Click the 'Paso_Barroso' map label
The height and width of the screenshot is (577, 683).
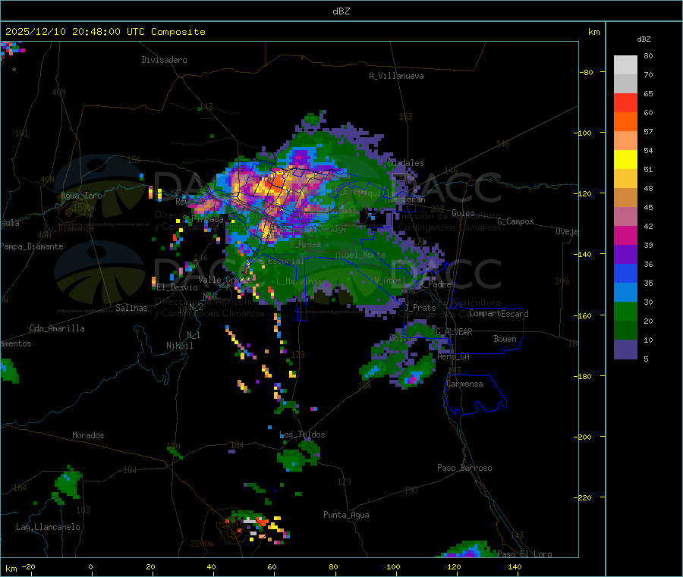click(464, 468)
